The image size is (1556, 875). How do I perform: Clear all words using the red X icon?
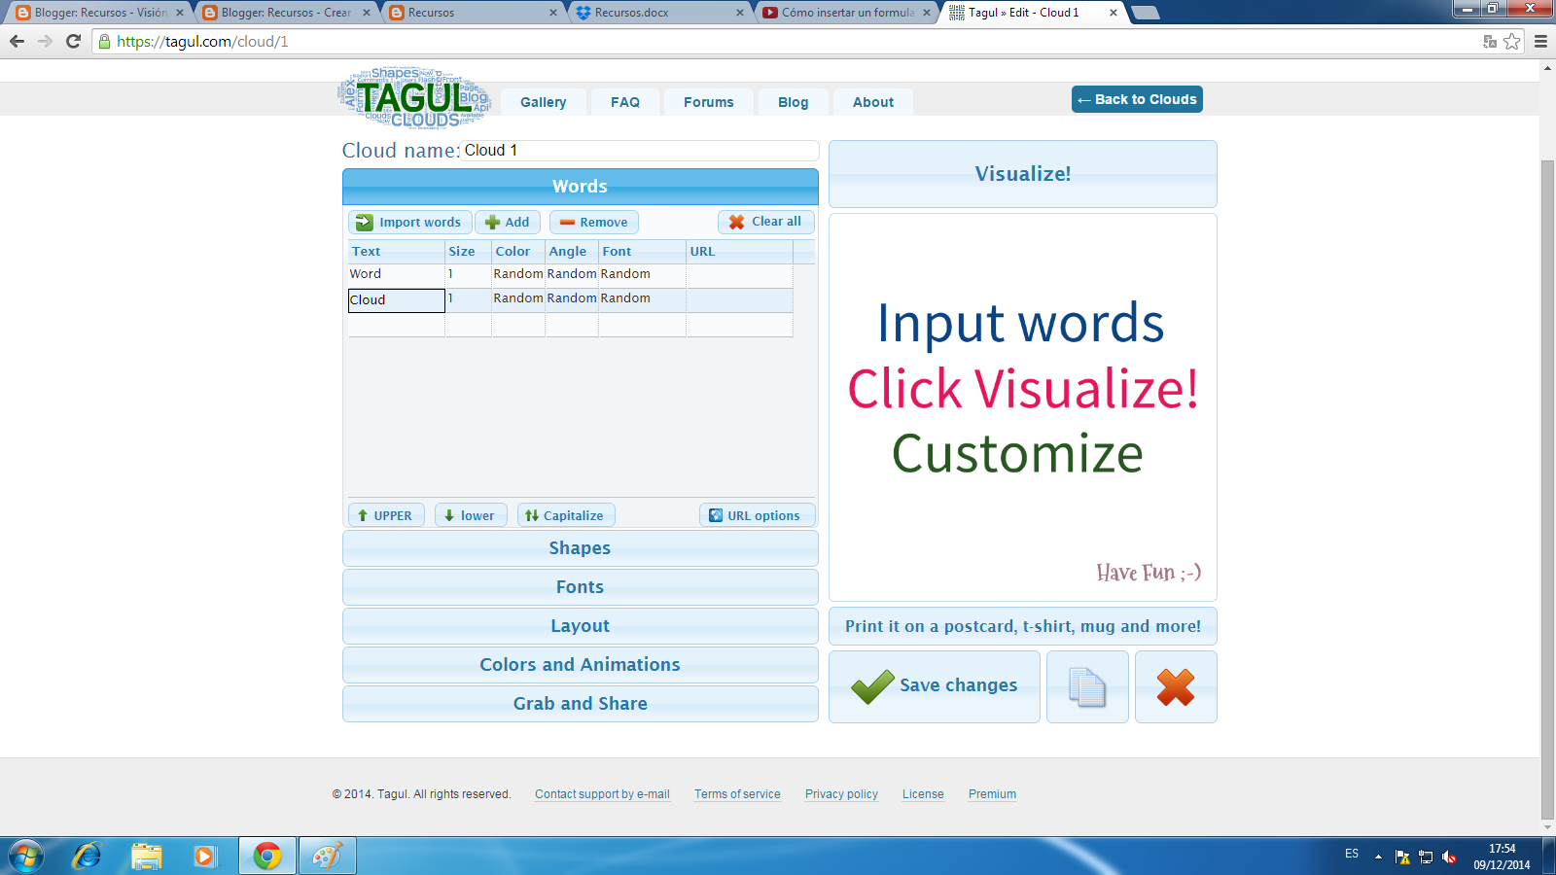(x=736, y=222)
